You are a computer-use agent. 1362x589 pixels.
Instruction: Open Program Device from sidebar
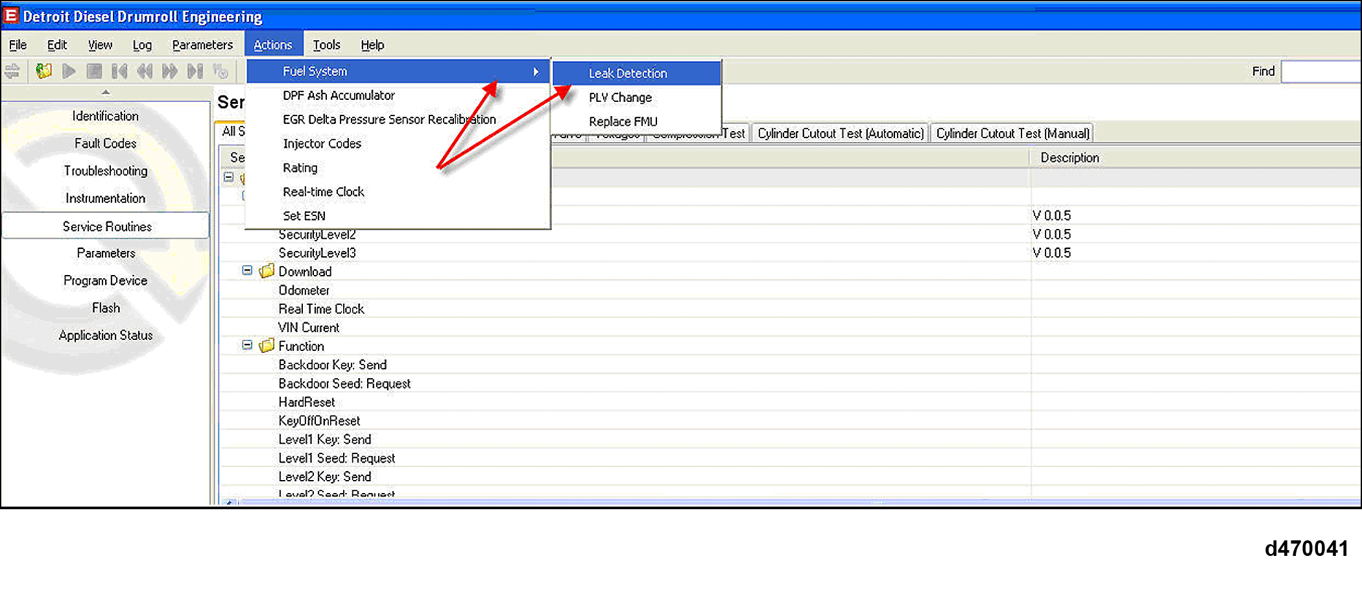pyautogui.click(x=105, y=280)
